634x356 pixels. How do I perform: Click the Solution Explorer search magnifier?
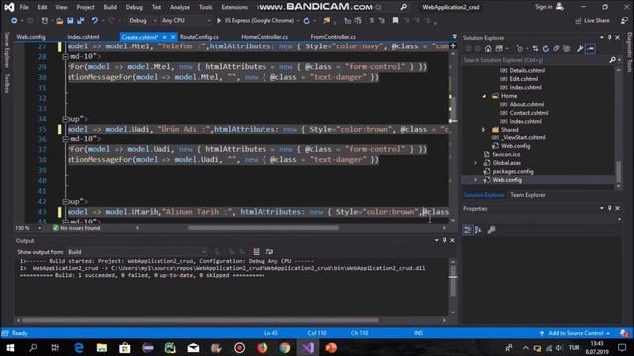coord(612,60)
